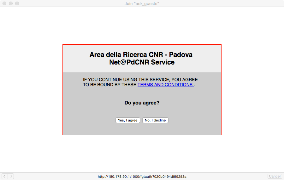This screenshot has width=284, height=180.
Task: Decline with "No, I decline" button
Action: (155, 120)
